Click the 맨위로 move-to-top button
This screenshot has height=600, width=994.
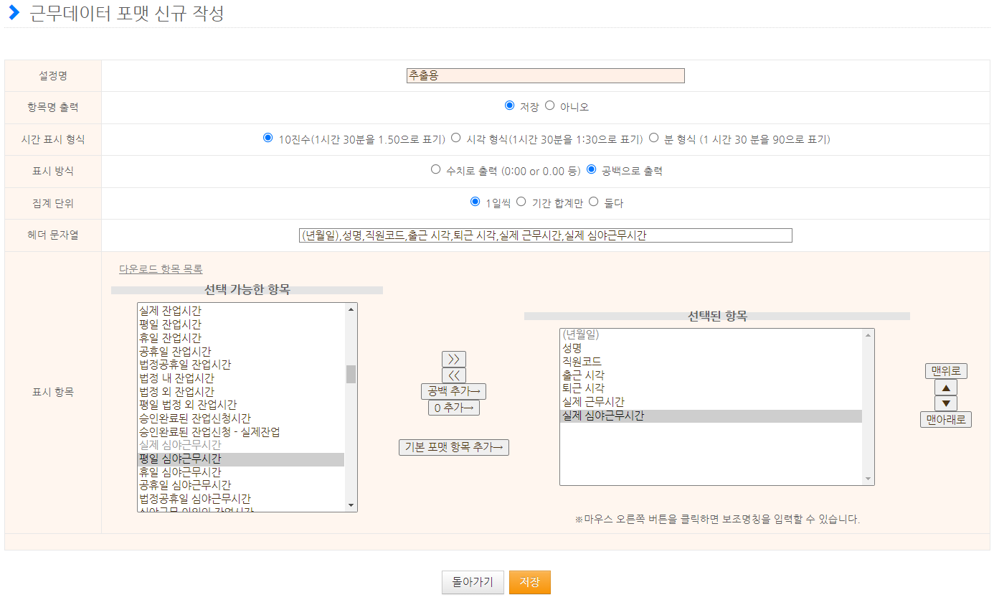click(x=945, y=371)
